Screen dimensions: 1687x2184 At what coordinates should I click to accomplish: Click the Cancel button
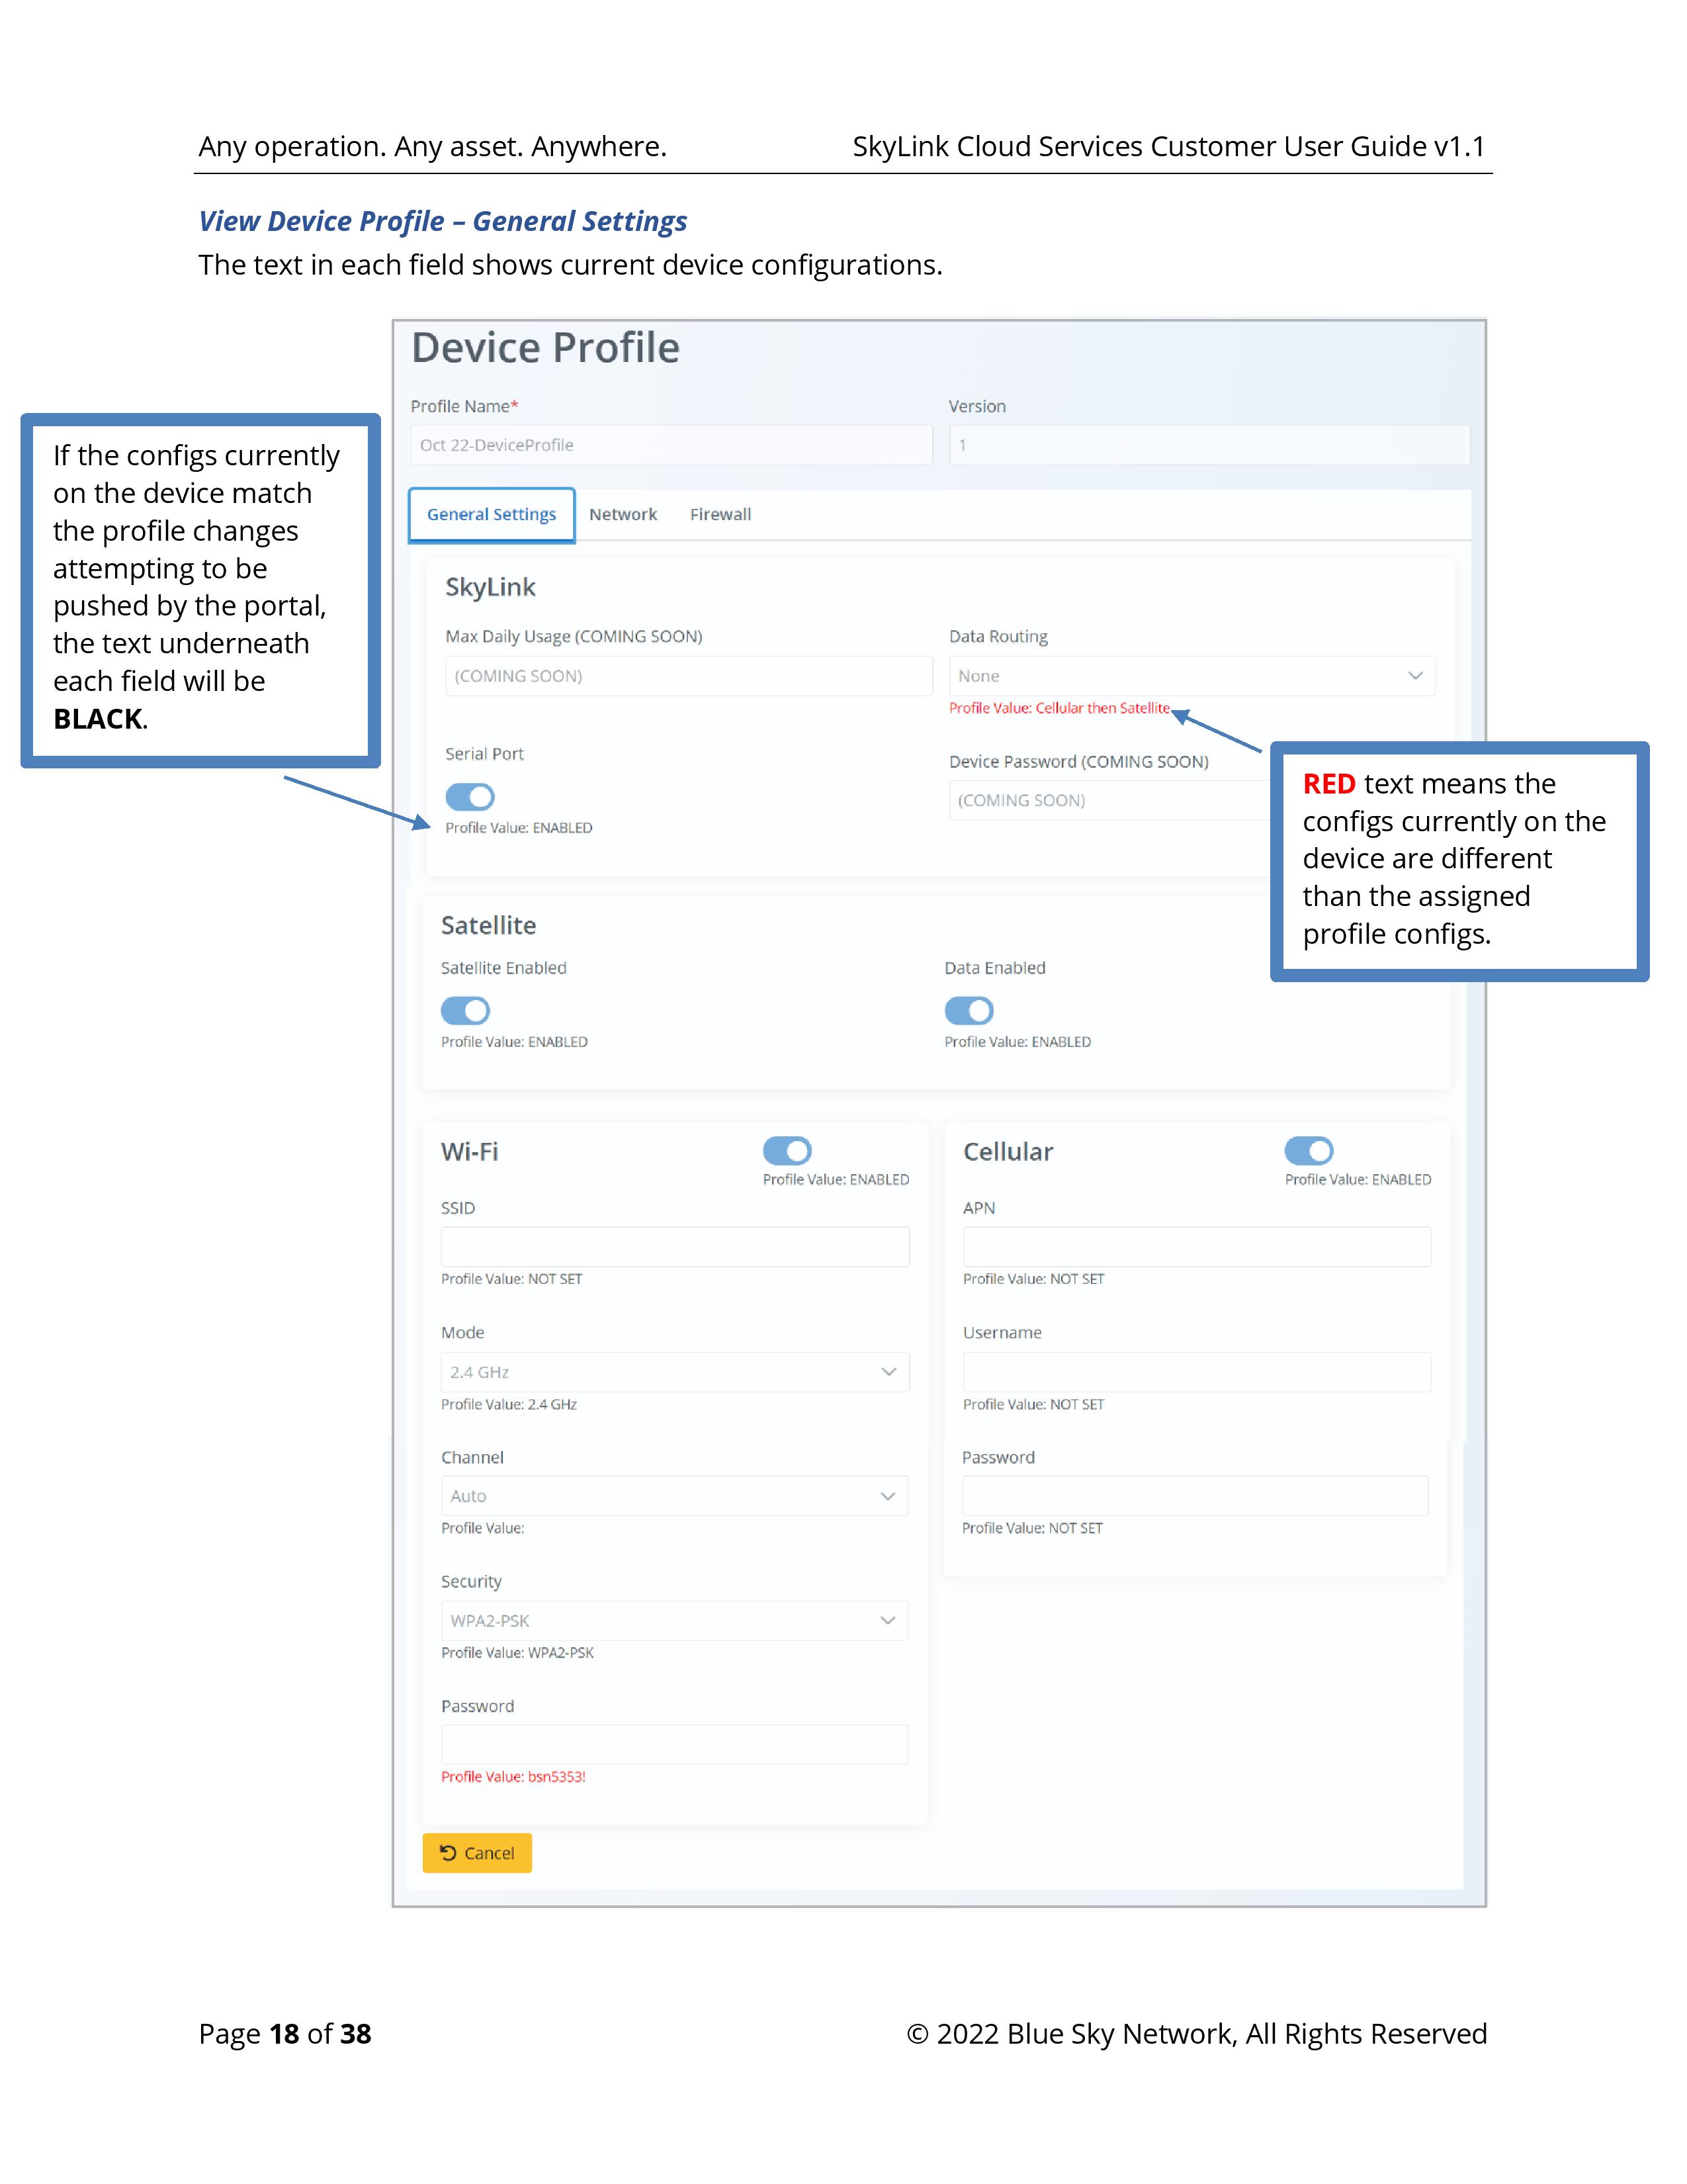(x=477, y=1853)
